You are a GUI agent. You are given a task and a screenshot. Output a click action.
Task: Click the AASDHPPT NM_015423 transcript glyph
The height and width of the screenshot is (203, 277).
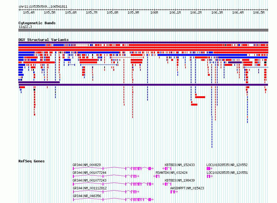point(174,192)
